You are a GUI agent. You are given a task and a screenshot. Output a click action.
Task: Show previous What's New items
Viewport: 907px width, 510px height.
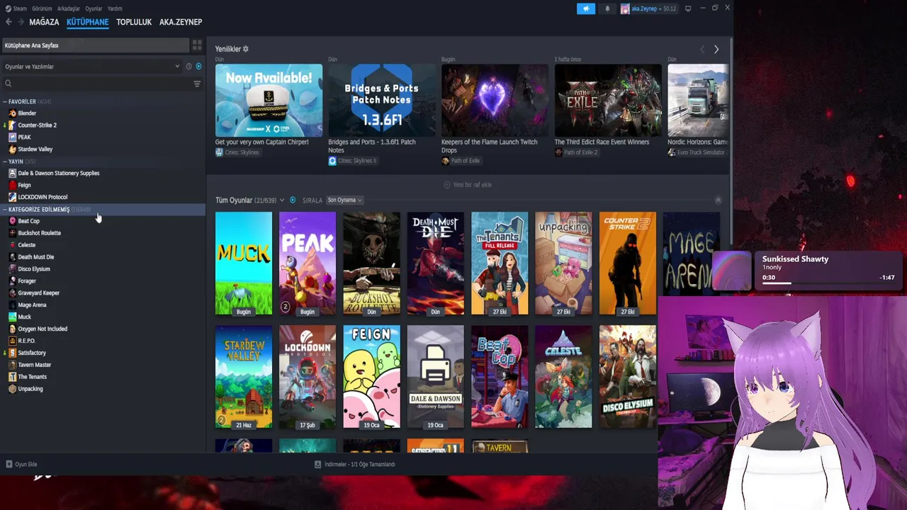tap(702, 49)
